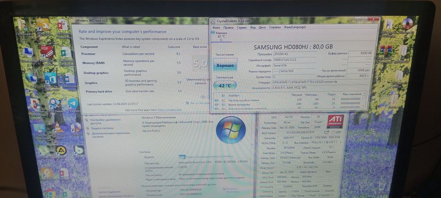Click the SMART list scrollbar up arrow
Screen dimensions: 441x198
pos(365,93)
